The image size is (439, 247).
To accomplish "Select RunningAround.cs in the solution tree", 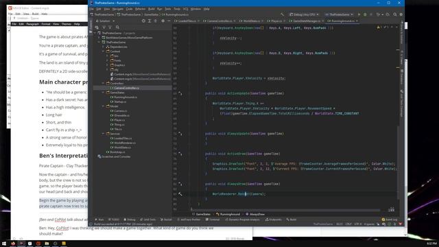I will (126, 97).
